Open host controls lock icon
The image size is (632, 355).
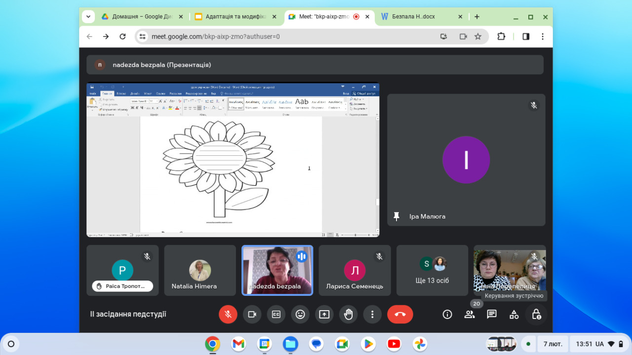pos(536,314)
